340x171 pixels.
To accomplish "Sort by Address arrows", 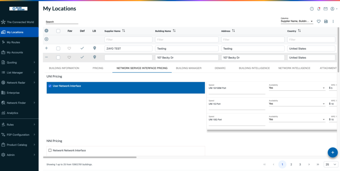I will (x=233, y=31).
